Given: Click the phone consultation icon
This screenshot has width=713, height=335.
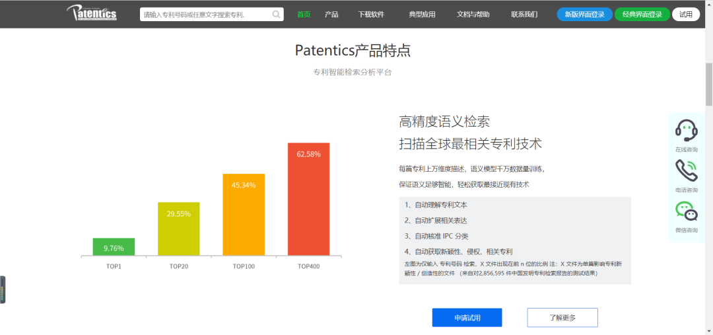Looking at the screenshot, I should 686,170.
